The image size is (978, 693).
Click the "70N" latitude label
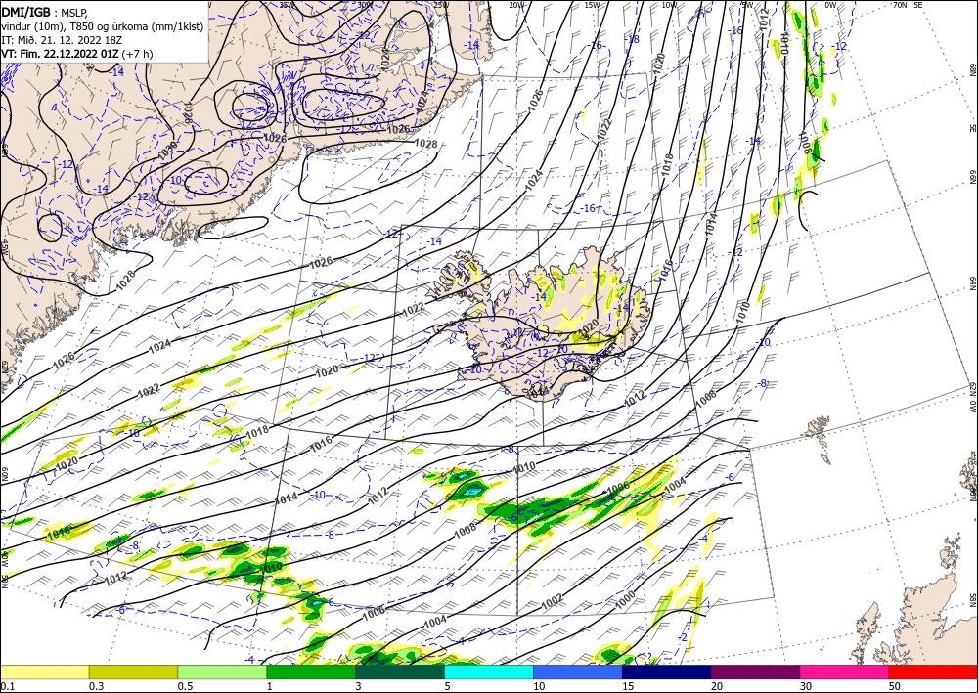(x=900, y=4)
